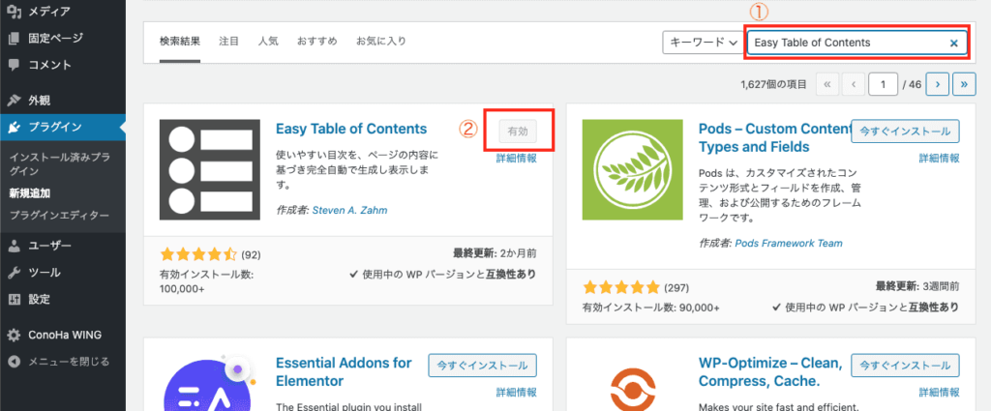Viewport: 991px width, 411px height.
Task: Open the Easy Table of Contents title link
Action: click(351, 129)
